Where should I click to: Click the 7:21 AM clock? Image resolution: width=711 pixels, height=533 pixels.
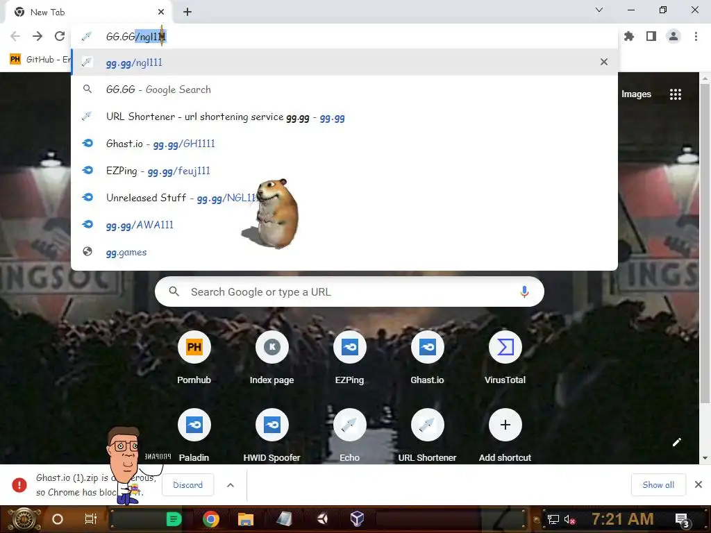[x=622, y=519]
